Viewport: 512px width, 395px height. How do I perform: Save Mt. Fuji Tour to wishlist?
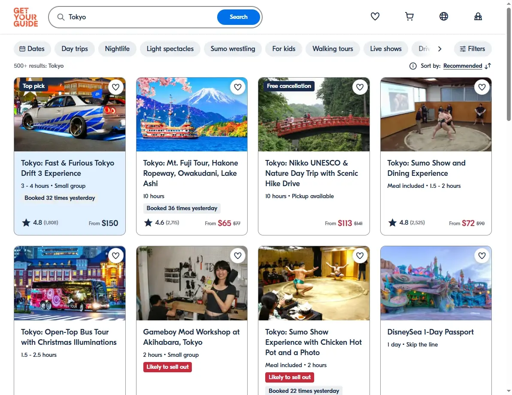(238, 87)
